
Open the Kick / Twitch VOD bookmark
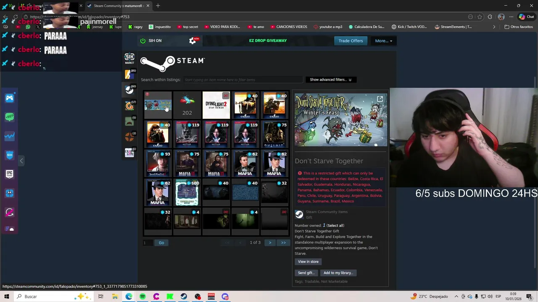click(410, 27)
